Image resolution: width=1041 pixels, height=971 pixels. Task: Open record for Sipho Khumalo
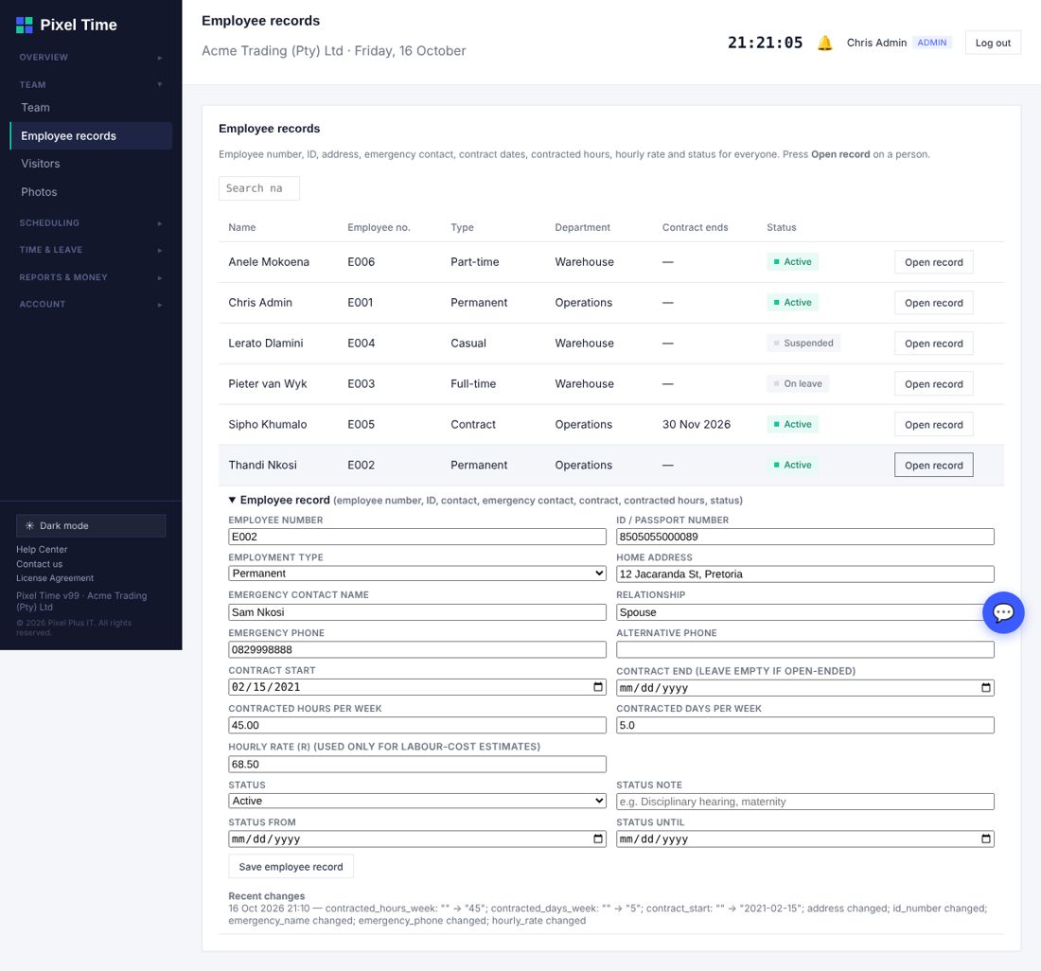(x=933, y=425)
